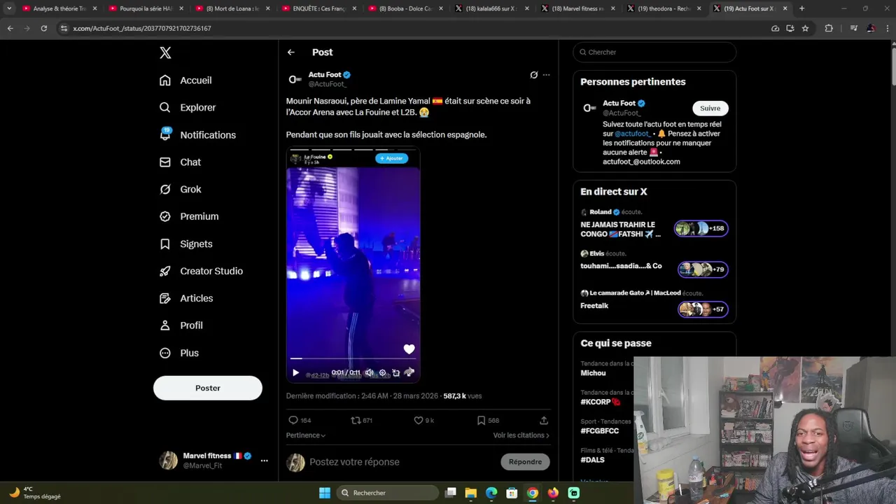Click the Grok icon on the post header
The image size is (896, 504).
[534, 75]
